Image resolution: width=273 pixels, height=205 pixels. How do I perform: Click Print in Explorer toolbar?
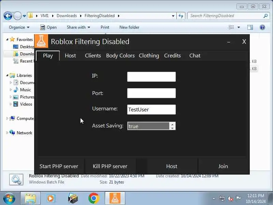click(x=105, y=27)
